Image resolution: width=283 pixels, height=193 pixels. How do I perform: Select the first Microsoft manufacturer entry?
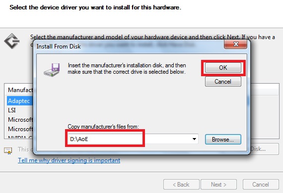click(20, 119)
